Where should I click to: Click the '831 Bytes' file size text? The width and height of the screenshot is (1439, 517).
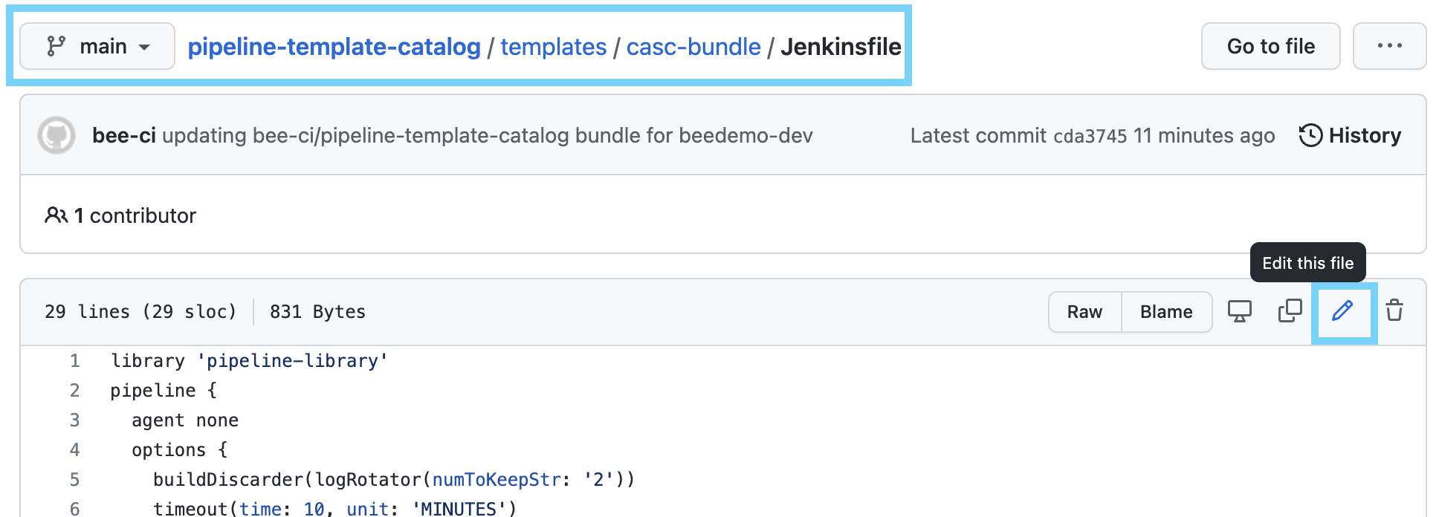[317, 312]
